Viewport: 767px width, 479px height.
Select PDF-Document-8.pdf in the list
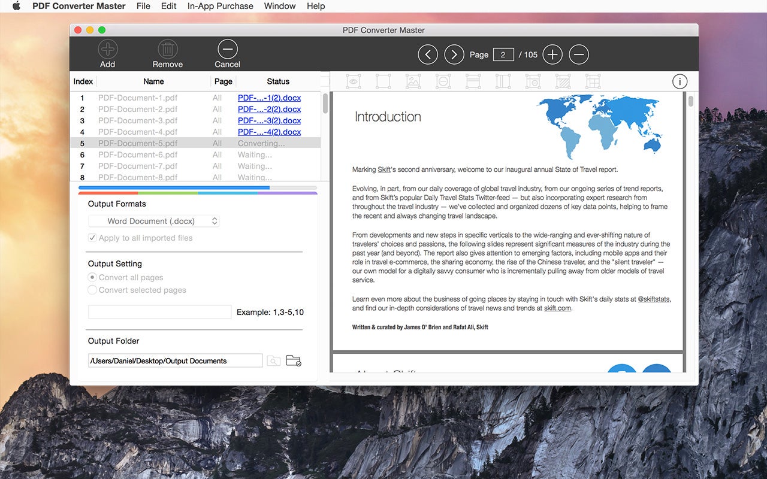point(138,177)
